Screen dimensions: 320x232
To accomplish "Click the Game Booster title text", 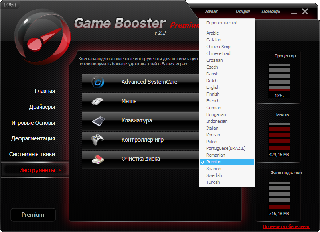I will pyautogui.click(x=120, y=23).
